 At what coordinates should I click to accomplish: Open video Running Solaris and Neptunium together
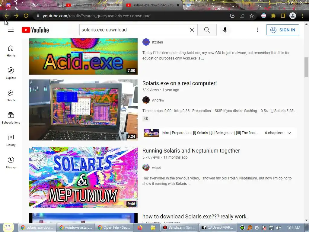(191, 150)
